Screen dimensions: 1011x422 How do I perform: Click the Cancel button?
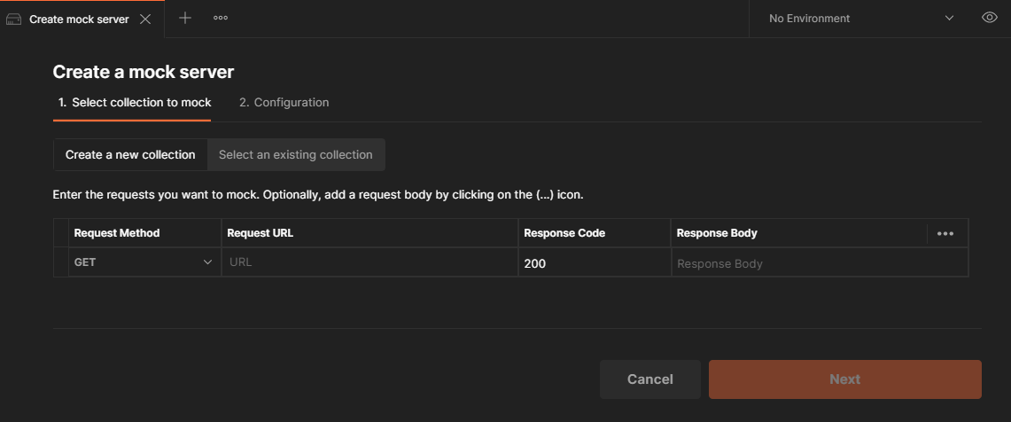pyautogui.click(x=650, y=379)
